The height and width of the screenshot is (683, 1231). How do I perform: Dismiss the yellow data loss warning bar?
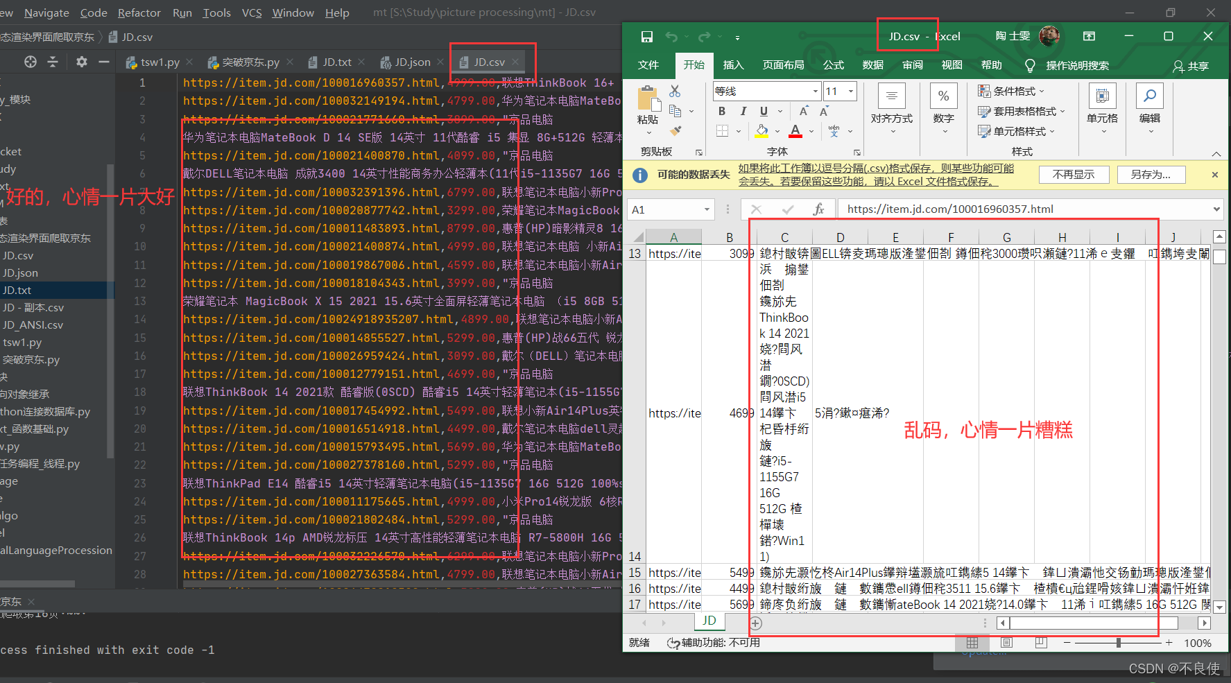click(1214, 175)
